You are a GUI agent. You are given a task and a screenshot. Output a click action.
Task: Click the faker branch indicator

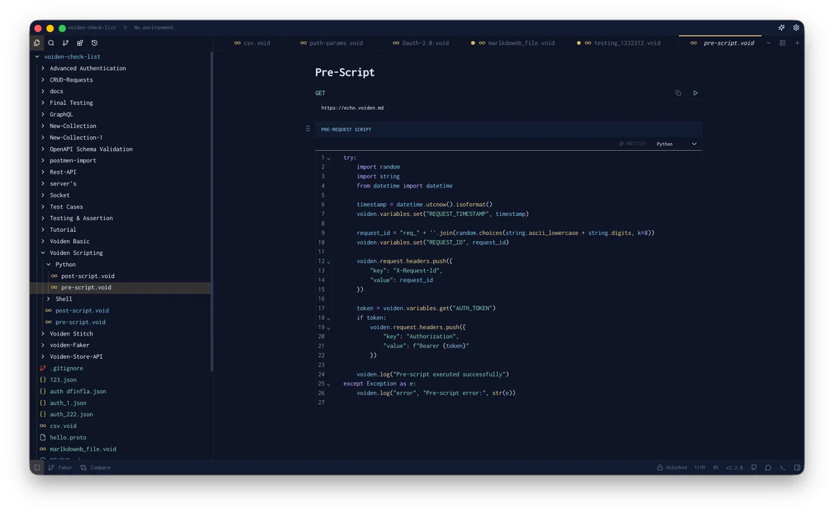pos(60,467)
